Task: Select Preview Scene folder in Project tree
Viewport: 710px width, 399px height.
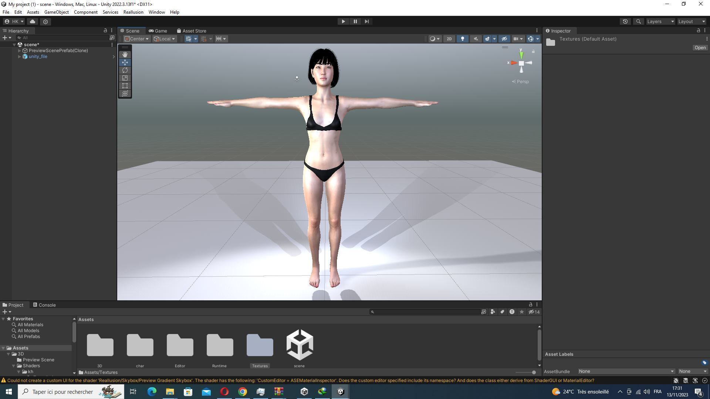Action: pyautogui.click(x=38, y=360)
